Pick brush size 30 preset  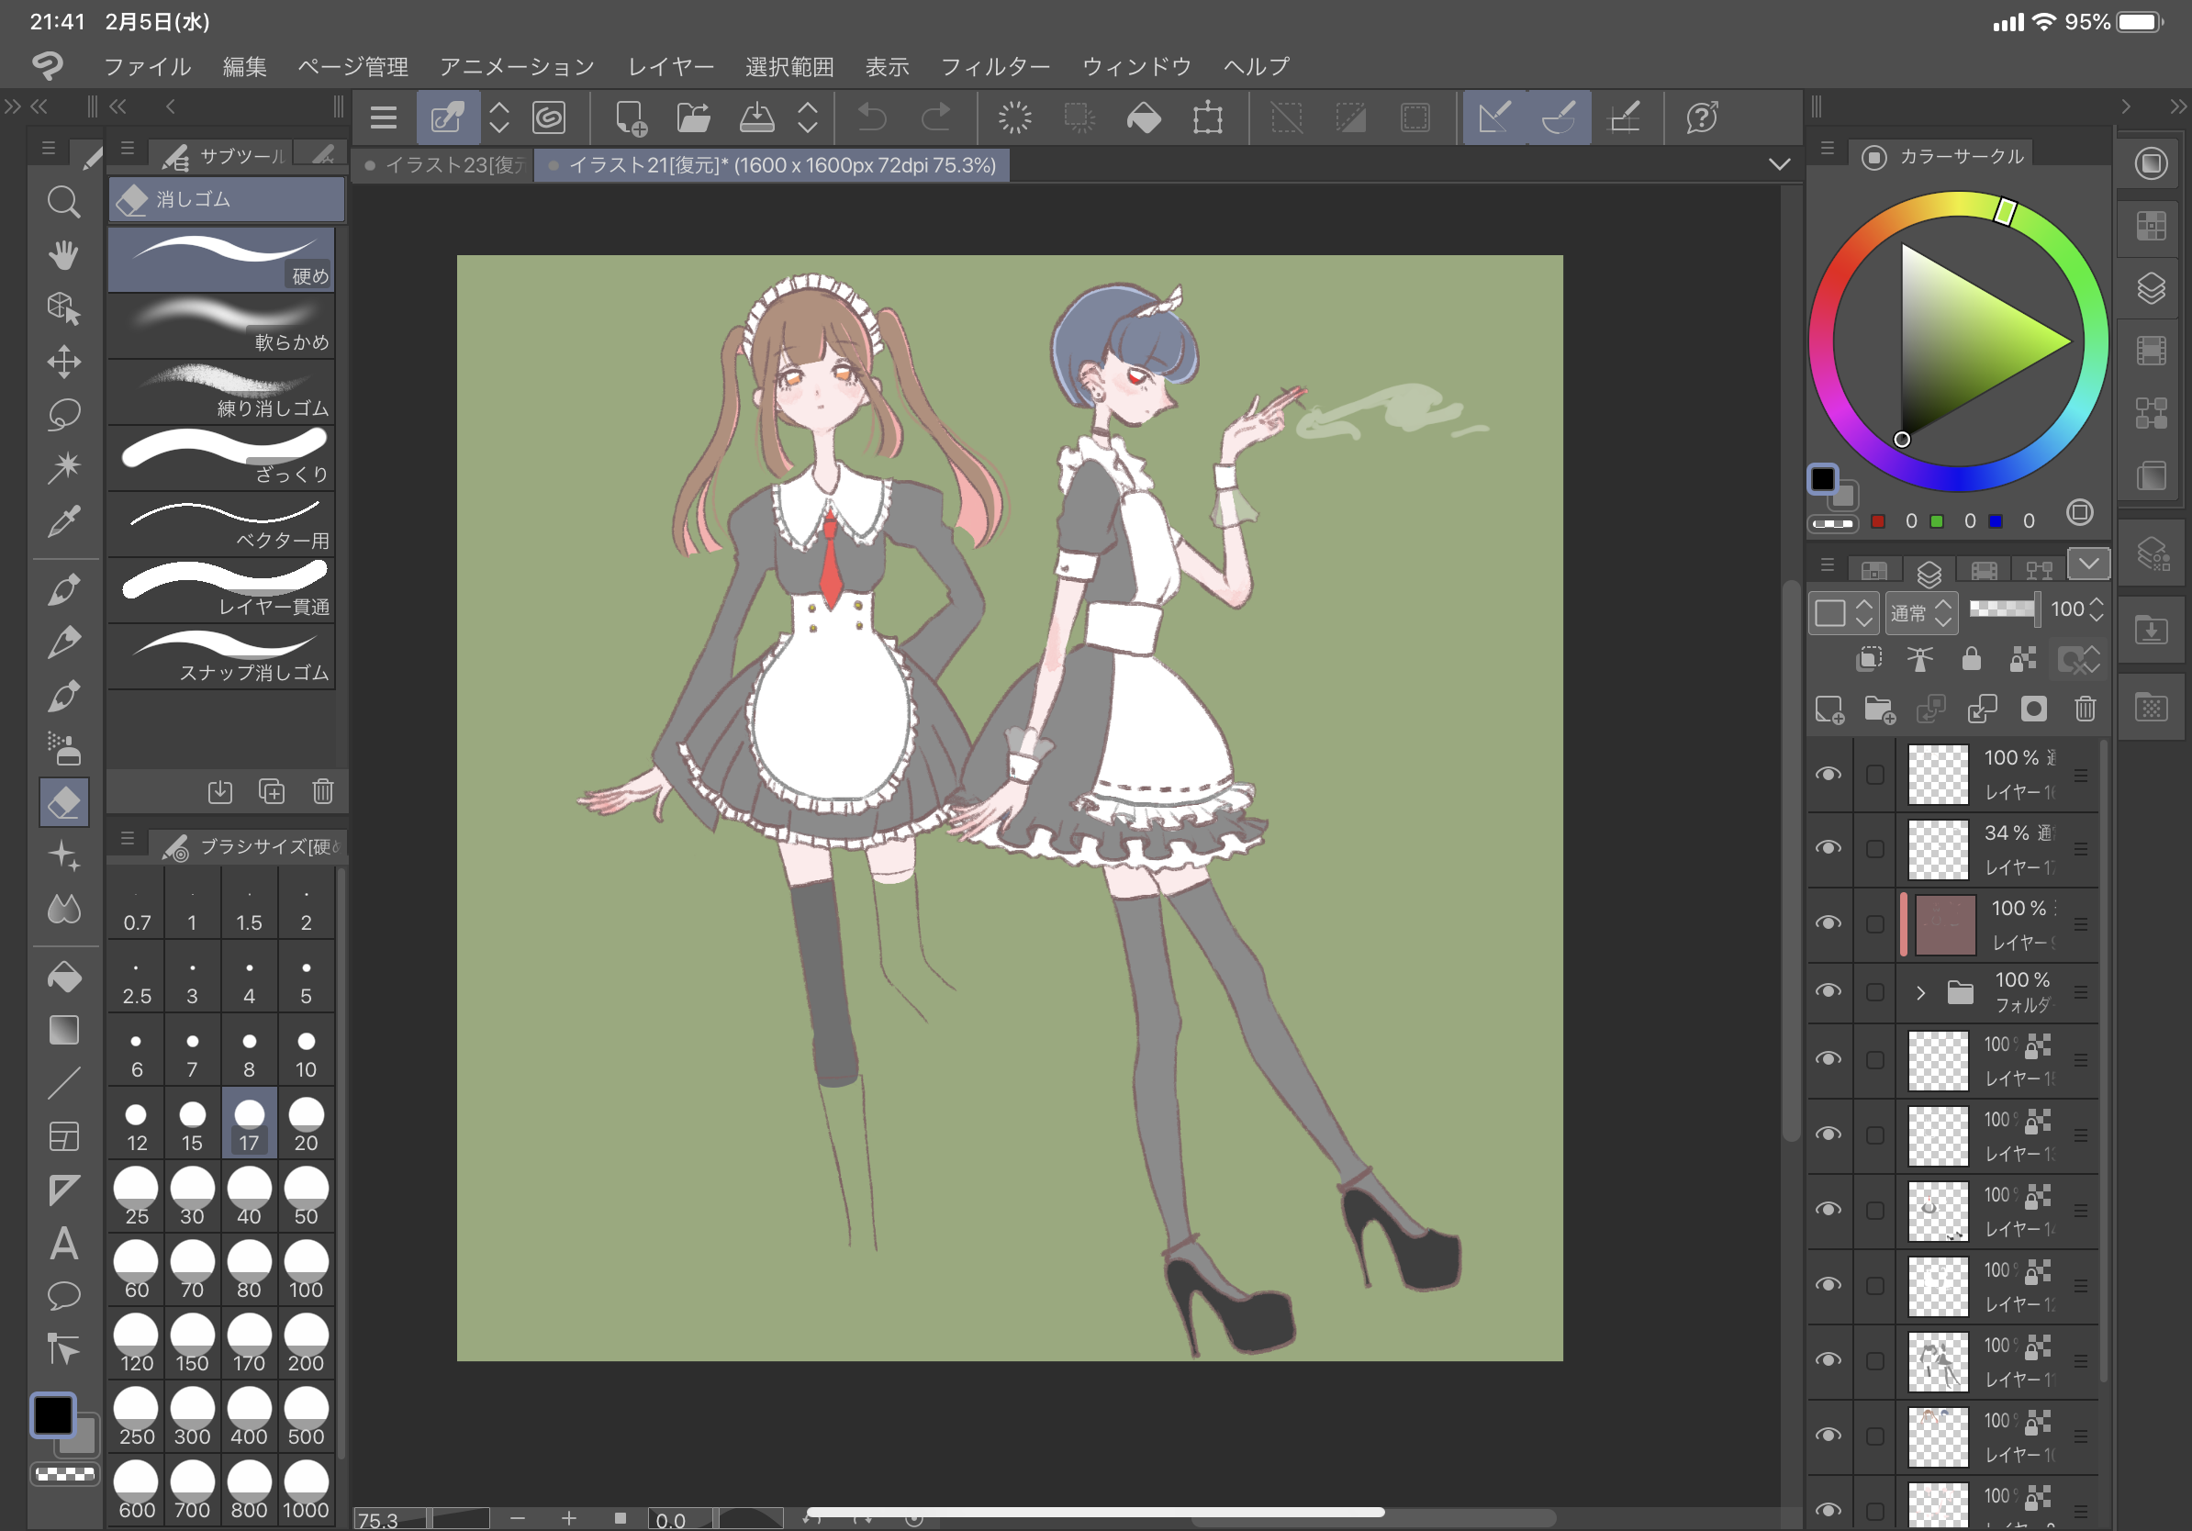tap(192, 1196)
